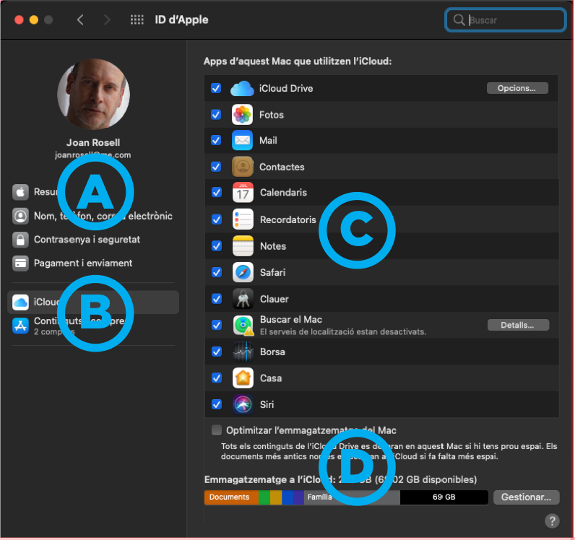Click the Recordatoris app icon
The height and width of the screenshot is (540, 575).
click(243, 219)
